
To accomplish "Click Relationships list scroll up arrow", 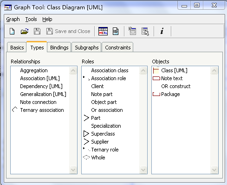I will pyautogui.click(x=73, y=70).
